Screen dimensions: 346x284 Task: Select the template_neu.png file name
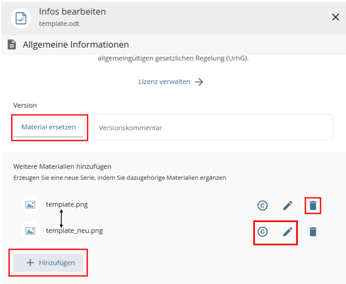74,230
